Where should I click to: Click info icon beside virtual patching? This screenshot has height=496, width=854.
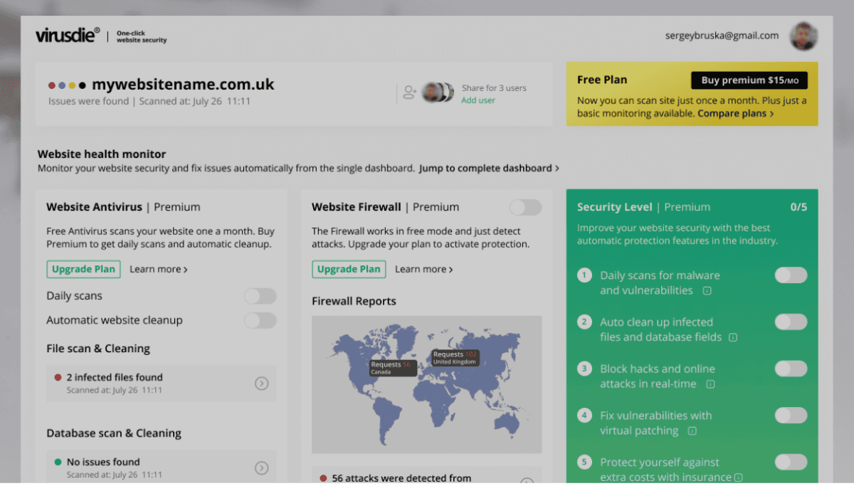[692, 431]
